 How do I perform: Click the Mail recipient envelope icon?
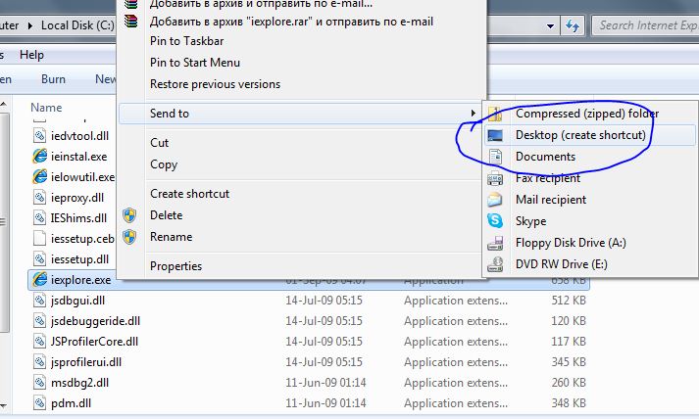[x=495, y=200]
